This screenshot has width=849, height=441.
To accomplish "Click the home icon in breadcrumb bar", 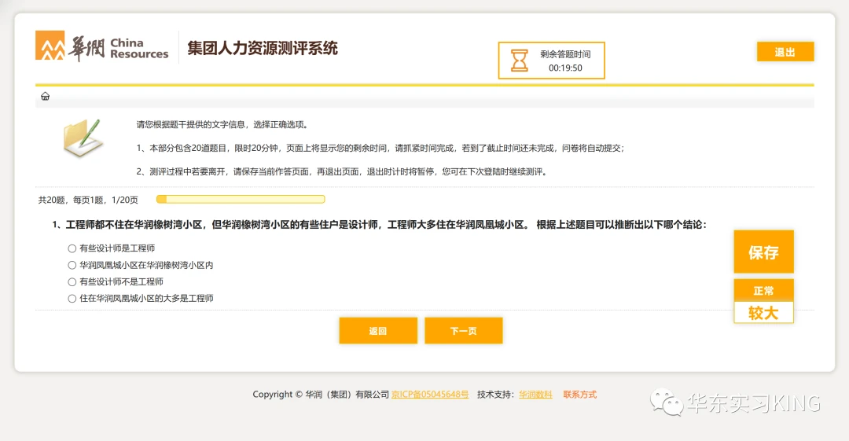I will [x=45, y=97].
